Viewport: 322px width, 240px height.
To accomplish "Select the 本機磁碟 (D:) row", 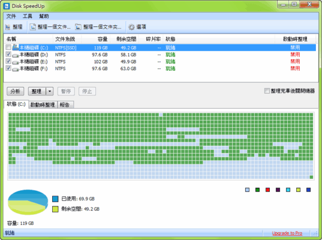I will [x=160, y=55].
